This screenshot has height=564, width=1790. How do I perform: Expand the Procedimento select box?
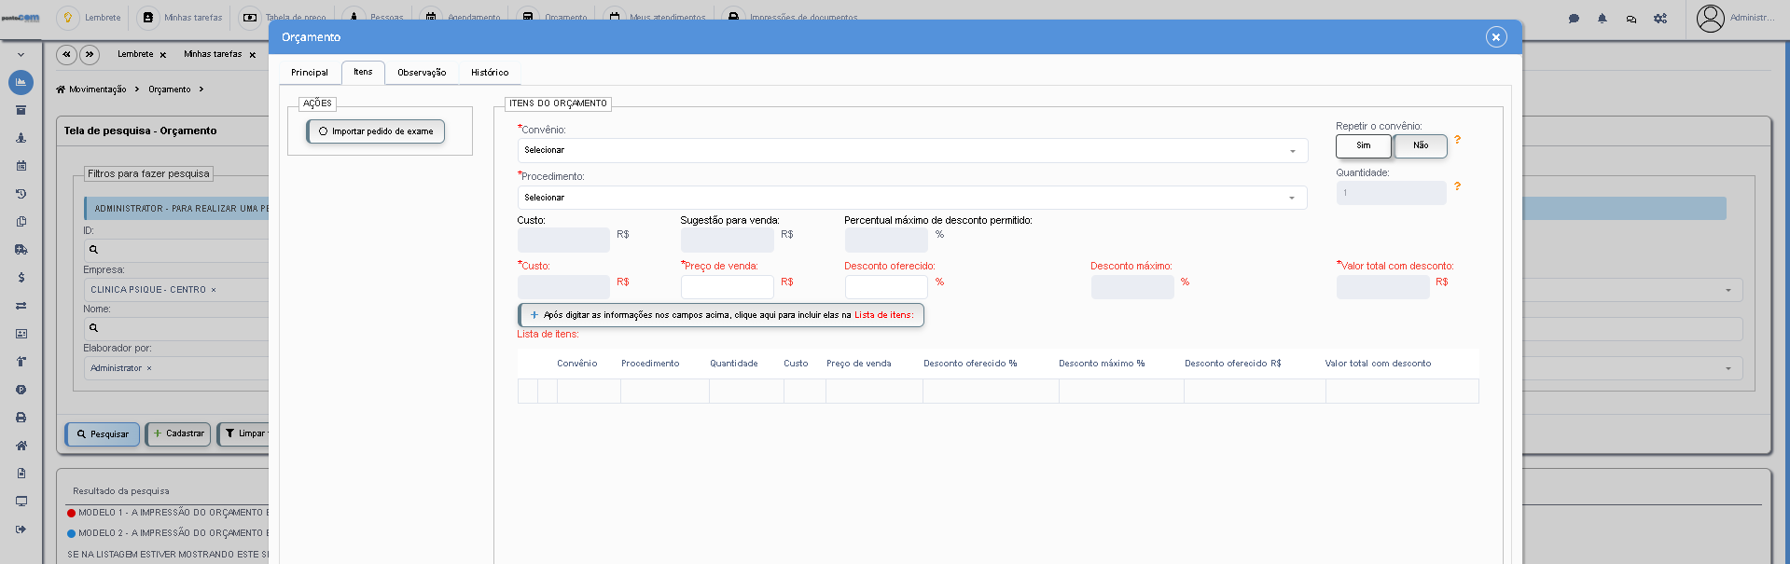[x=912, y=198]
